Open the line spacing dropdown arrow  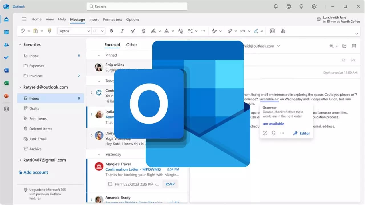point(196,31)
